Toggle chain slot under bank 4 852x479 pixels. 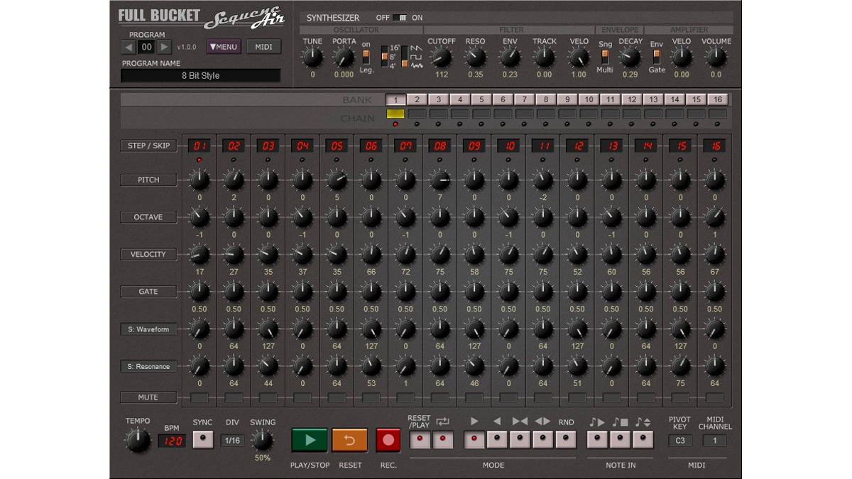click(x=459, y=114)
